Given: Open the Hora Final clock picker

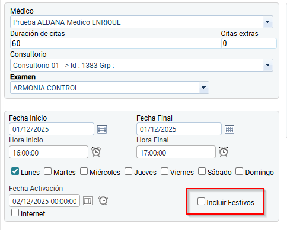Looking at the screenshot, I should (224, 152).
